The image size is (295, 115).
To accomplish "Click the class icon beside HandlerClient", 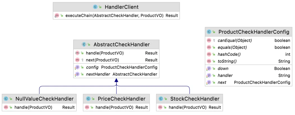I will pos(95,7).
